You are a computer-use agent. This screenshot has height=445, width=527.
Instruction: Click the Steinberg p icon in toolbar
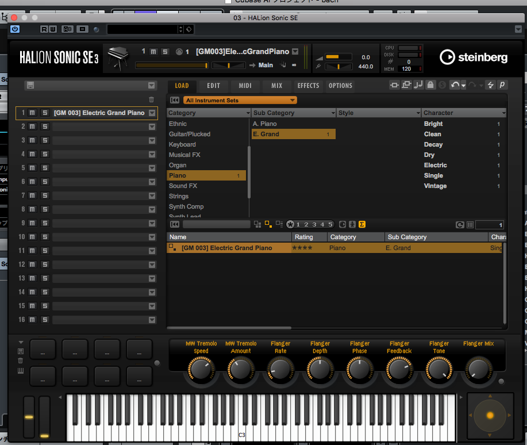pyautogui.click(x=502, y=85)
